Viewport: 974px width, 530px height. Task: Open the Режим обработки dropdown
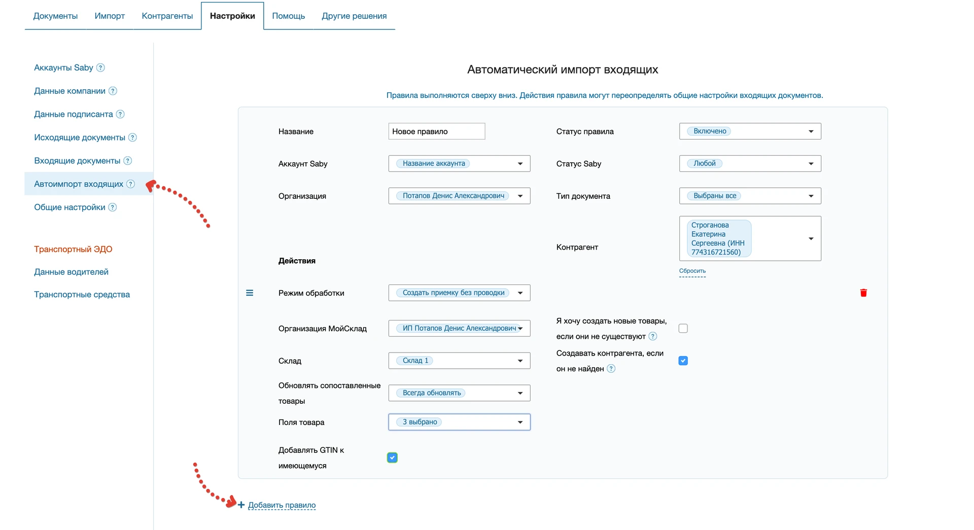[x=459, y=293]
